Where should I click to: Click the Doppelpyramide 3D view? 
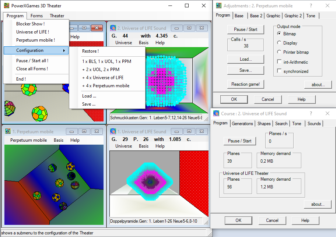tap(159, 184)
